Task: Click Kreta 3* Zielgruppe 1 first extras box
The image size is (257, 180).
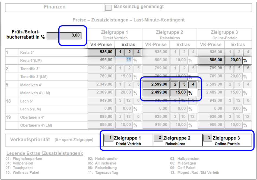Action: 120,52
